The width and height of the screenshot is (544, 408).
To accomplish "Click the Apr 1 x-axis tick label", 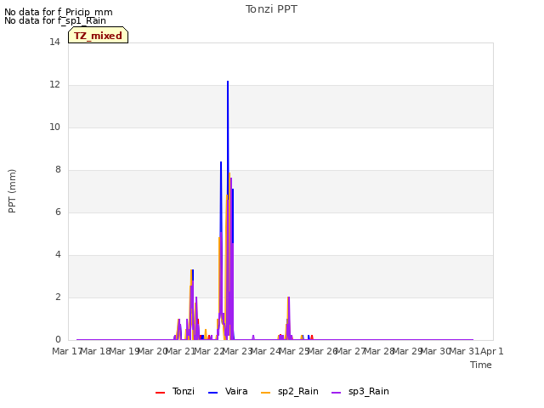I will 492,351.
